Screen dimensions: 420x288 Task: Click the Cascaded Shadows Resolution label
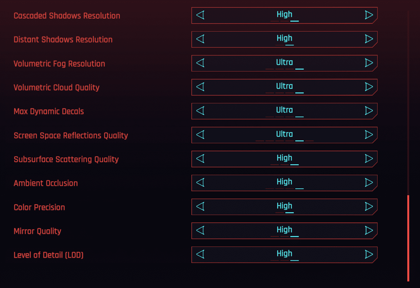click(x=67, y=16)
